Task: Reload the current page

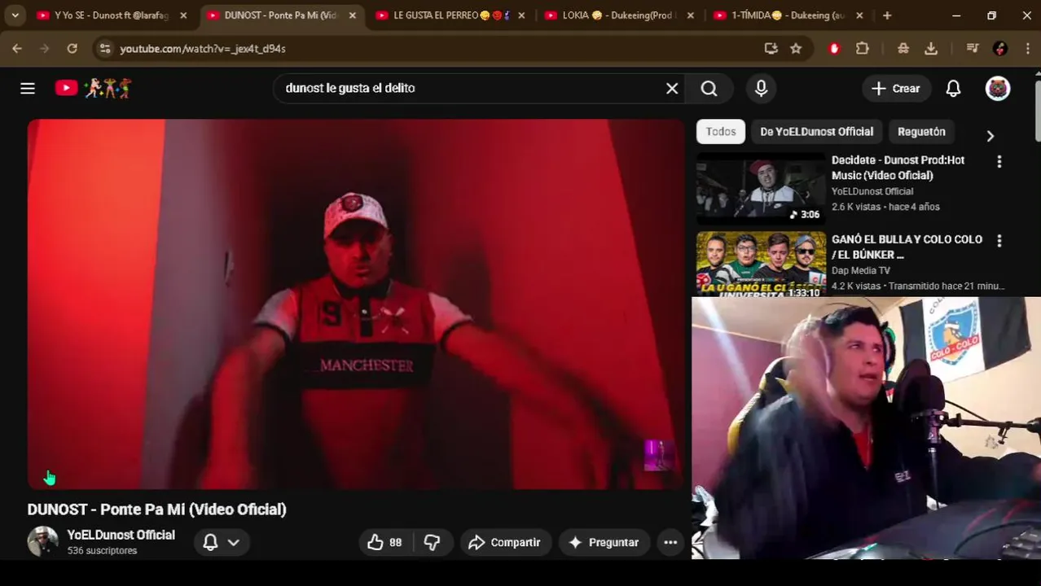Action: (x=72, y=49)
